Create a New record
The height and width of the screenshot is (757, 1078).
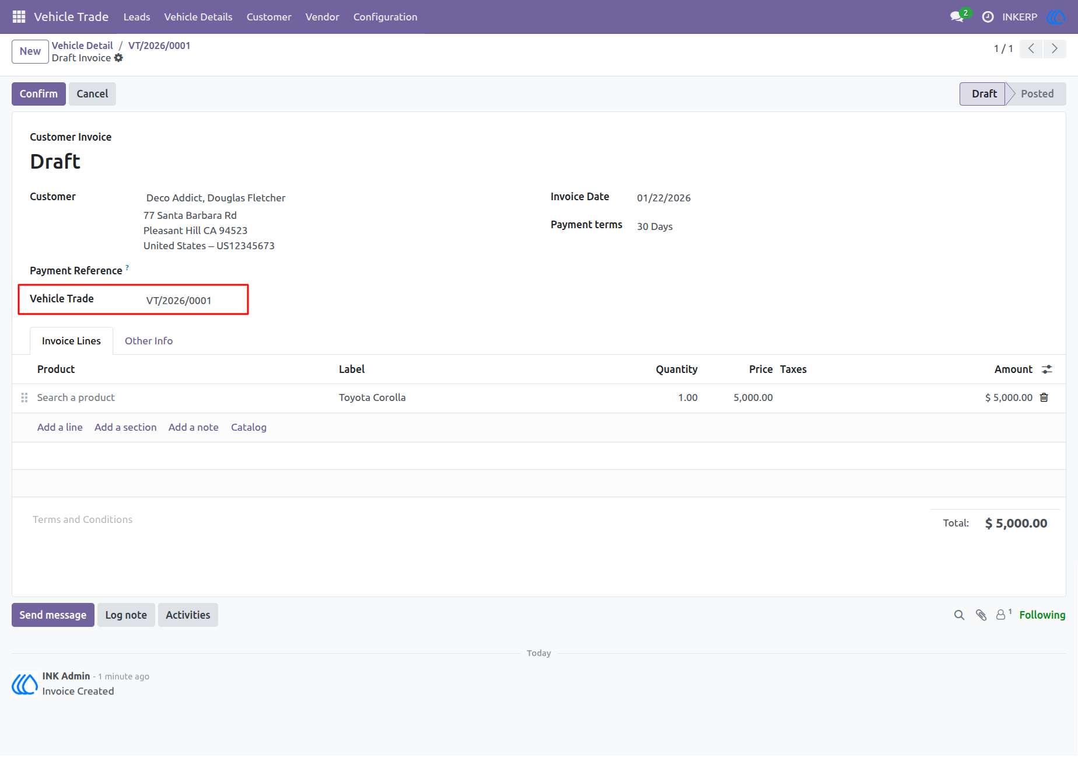(30, 51)
